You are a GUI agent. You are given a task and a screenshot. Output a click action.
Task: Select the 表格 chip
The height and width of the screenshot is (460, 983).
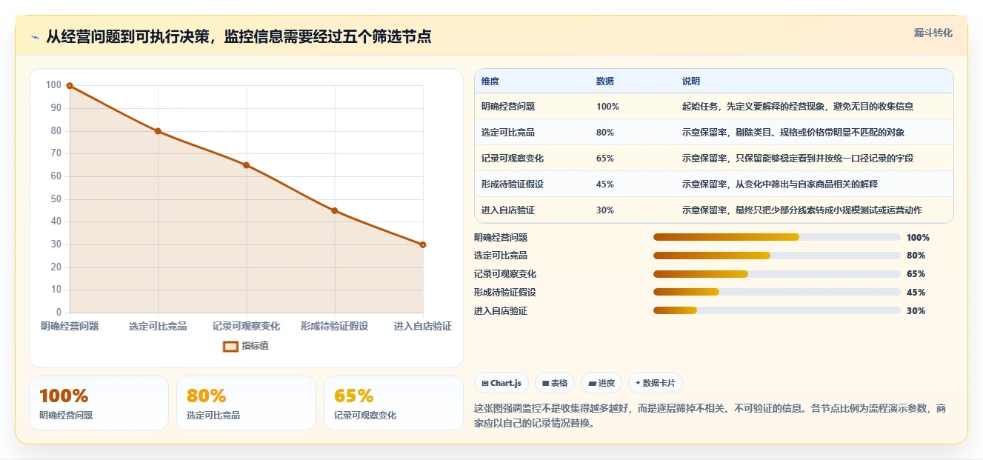555,383
